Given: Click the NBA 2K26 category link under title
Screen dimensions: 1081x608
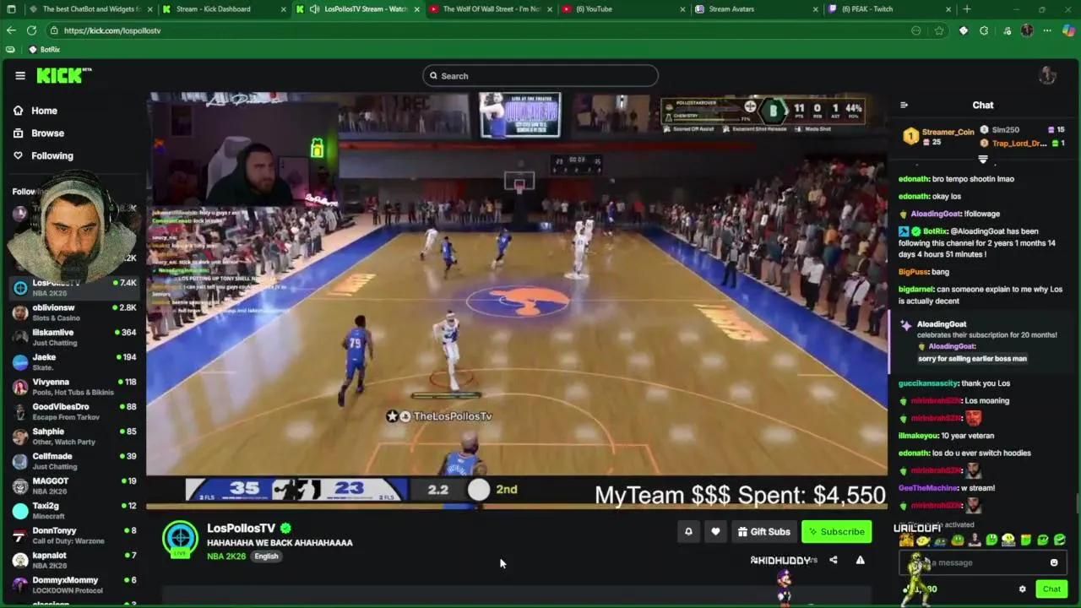Looking at the screenshot, I should pos(226,556).
